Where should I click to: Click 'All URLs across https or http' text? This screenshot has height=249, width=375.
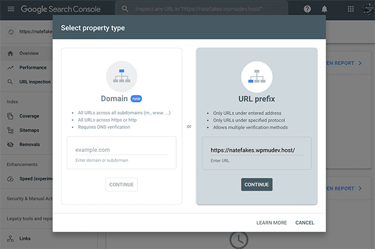[x=107, y=120]
